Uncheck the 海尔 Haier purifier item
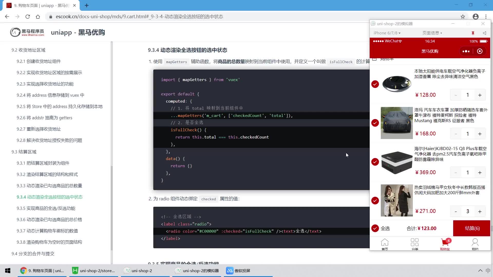 [375, 162]
